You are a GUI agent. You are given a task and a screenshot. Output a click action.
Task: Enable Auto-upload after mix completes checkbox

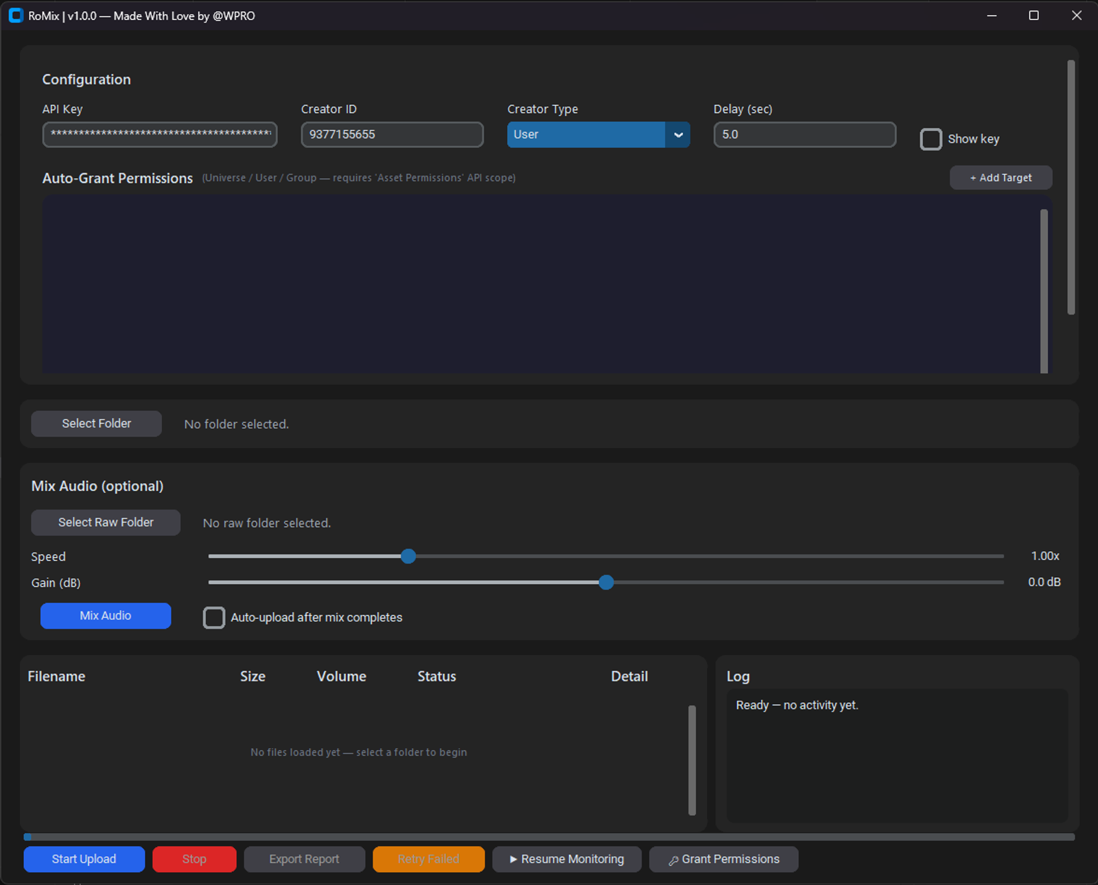(214, 618)
